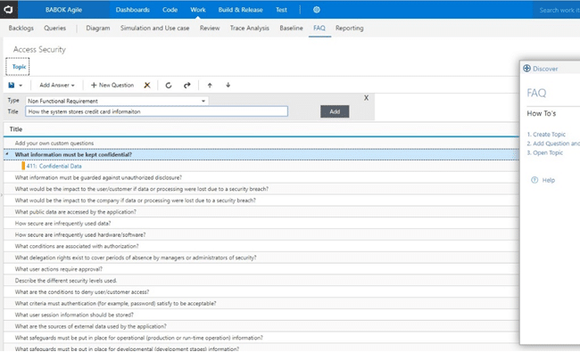Click the New Question plus button
Image resolution: width=580 pixels, height=352 pixels.
pyautogui.click(x=112, y=86)
